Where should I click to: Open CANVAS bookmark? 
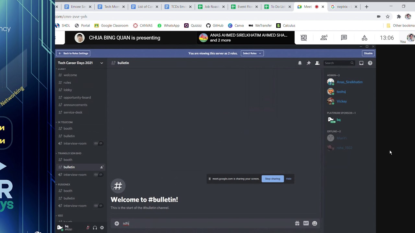coord(143,26)
